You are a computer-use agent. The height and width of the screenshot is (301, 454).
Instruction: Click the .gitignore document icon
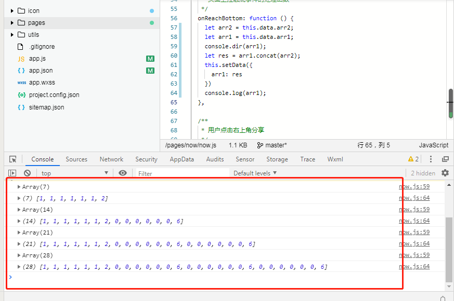click(x=20, y=47)
